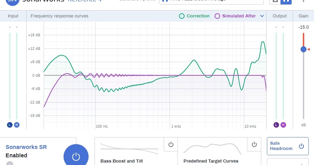
Task: Toggle Bass Boost and Tilt power button
Action: [x=171, y=144]
